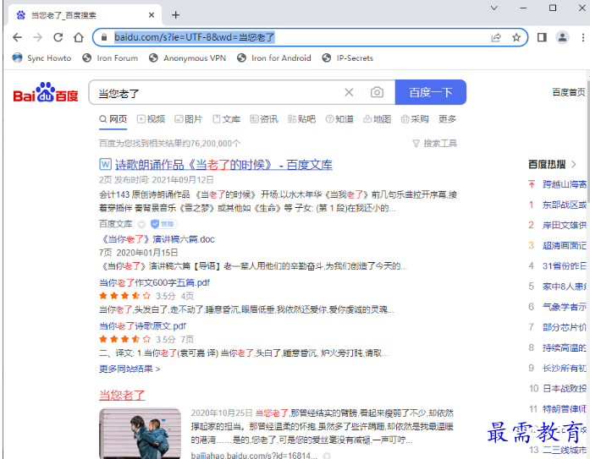Switch to 图片 tab
The width and height of the screenshot is (590, 459).
189,119
